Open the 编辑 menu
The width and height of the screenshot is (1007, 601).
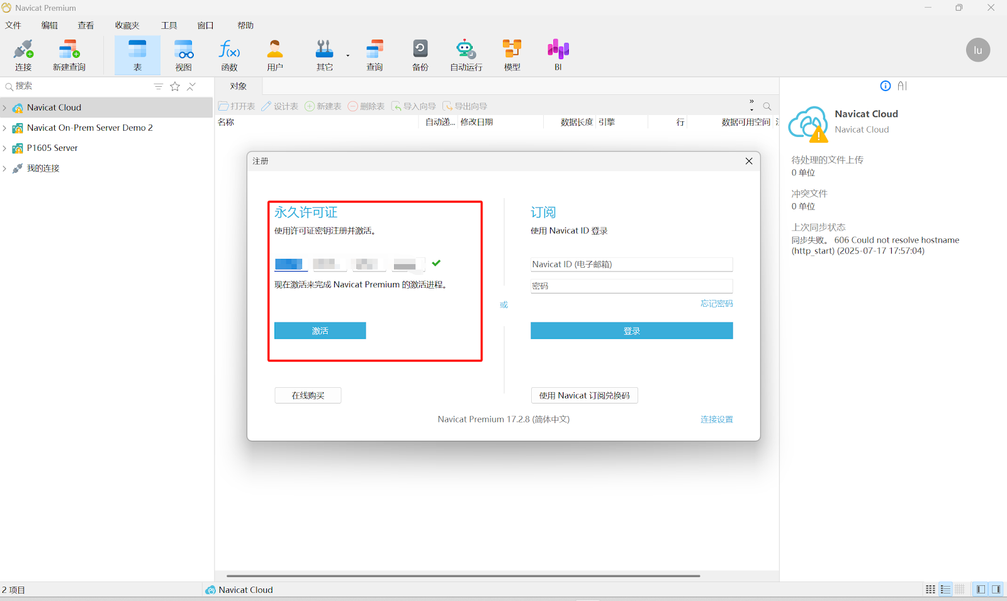coord(50,25)
